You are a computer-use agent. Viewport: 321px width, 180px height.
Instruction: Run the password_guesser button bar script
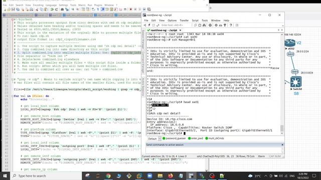pyautogui.click(x=174, y=138)
